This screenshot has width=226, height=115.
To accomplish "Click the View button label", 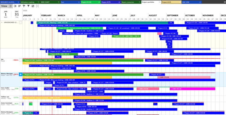I will point(4,6).
